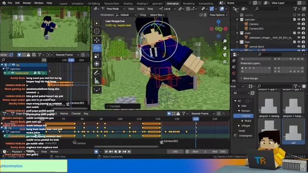The height and width of the screenshot is (173, 308).
Task: Open the File menu
Action: tap(10, 3)
